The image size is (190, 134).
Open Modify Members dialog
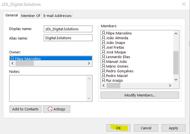(x=140, y=95)
